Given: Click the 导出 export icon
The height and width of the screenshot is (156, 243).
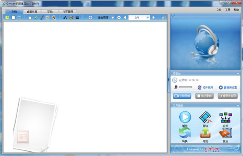Looking at the screenshot, I should 205,132.
